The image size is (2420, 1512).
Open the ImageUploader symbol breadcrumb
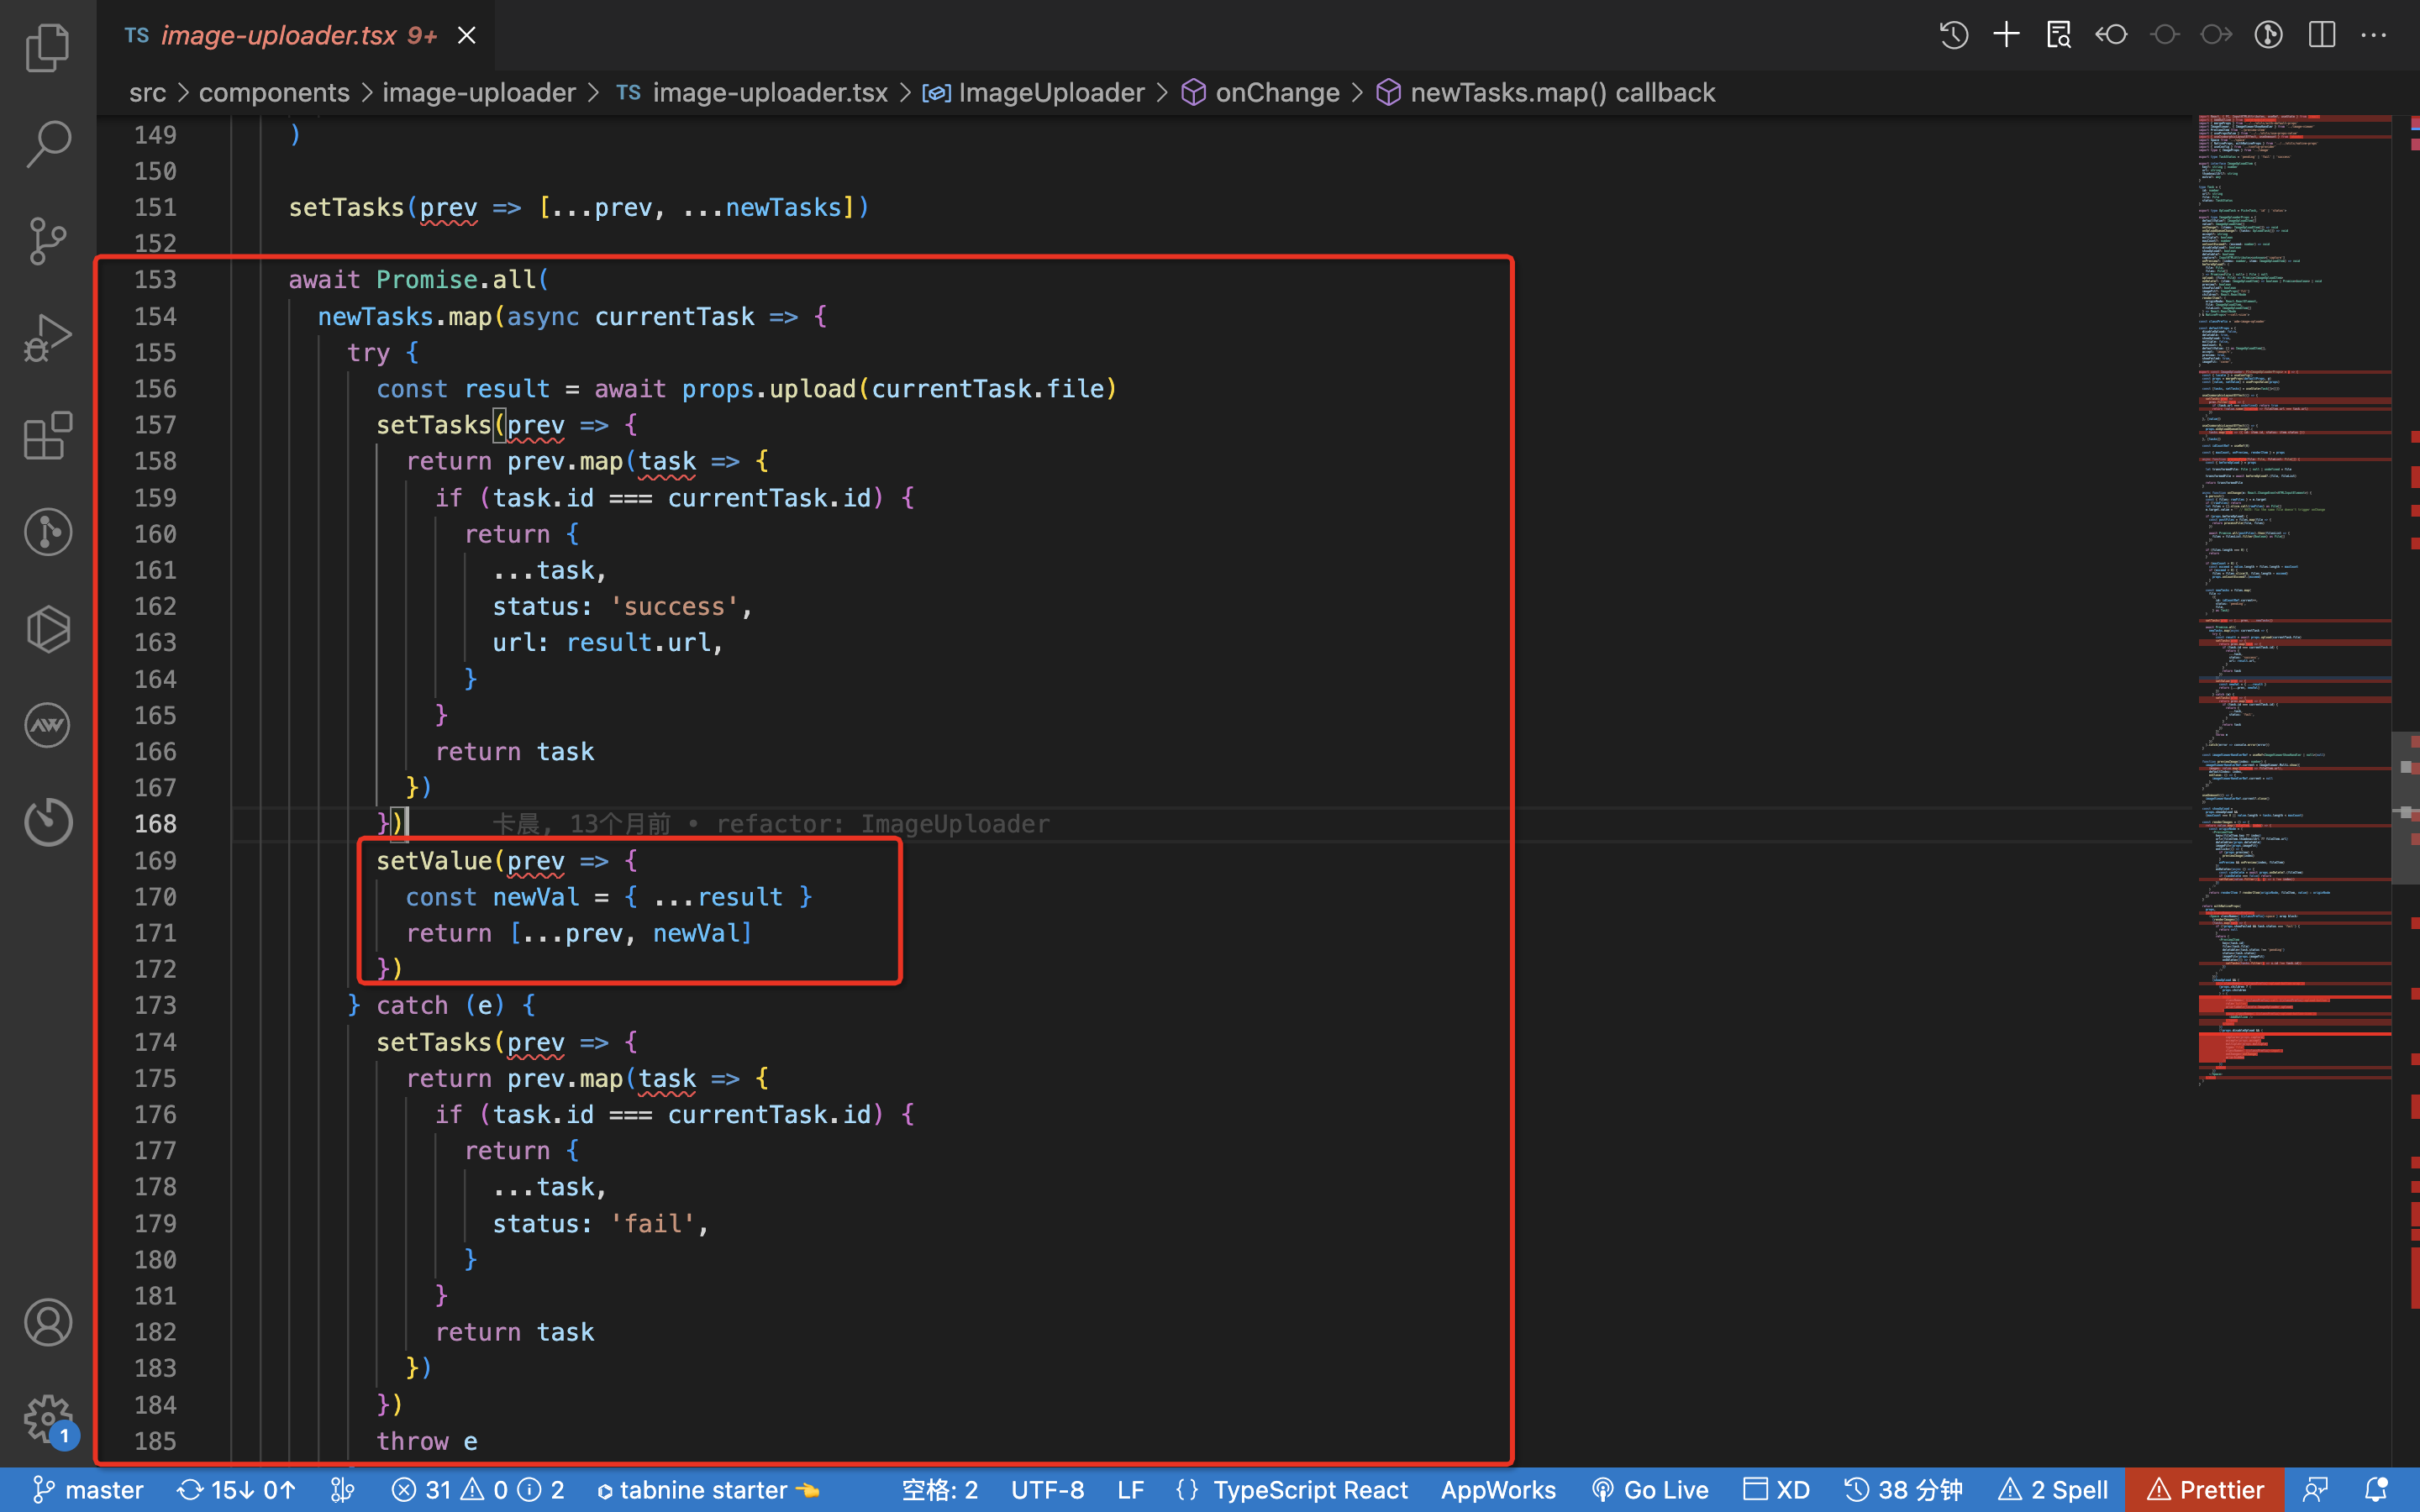[1033, 93]
